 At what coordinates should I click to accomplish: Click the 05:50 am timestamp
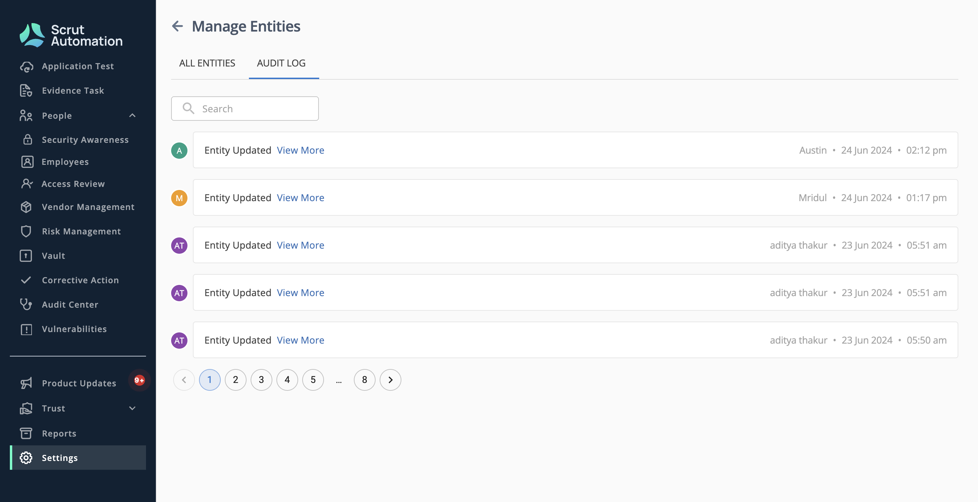click(926, 341)
